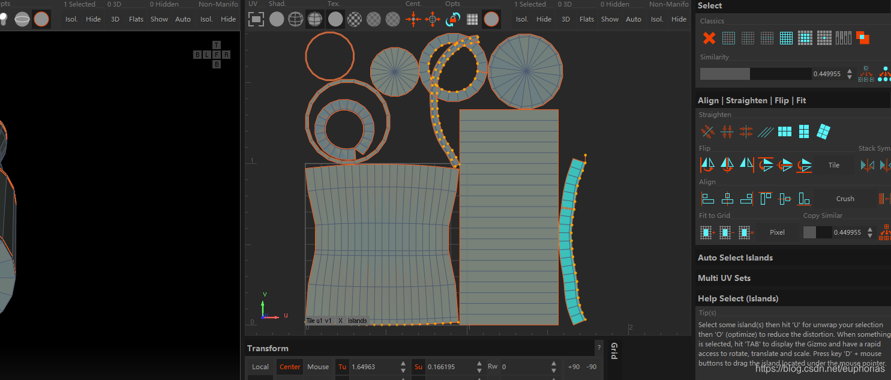Screen dimensions: 891x380
Task: Click the Crush button in Align section
Action: [x=845, y=199]
